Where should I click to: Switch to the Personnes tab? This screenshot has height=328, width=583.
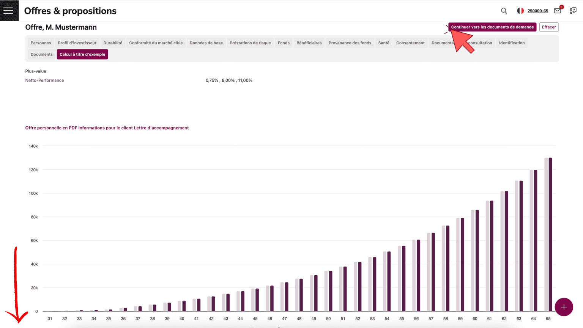click(41, 43)
